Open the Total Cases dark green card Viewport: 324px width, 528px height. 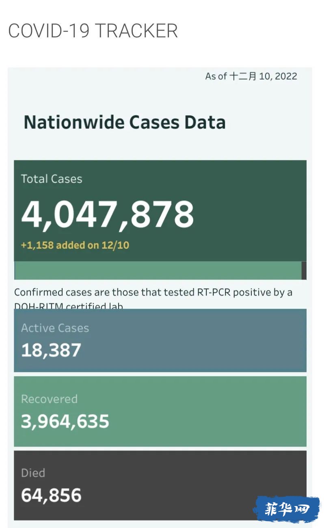click(160, 211)
